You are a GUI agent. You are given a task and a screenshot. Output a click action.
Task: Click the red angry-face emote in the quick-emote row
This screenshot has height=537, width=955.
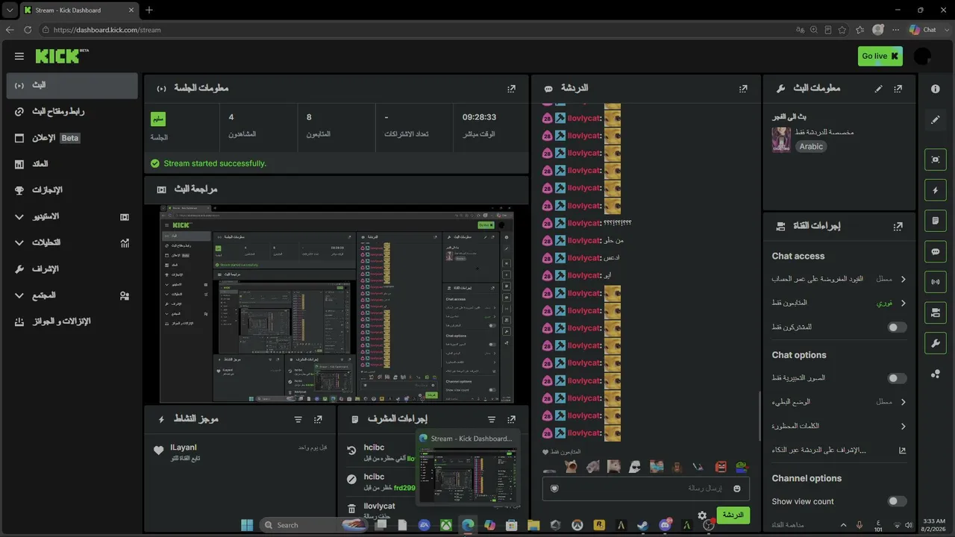pos(721,467)
